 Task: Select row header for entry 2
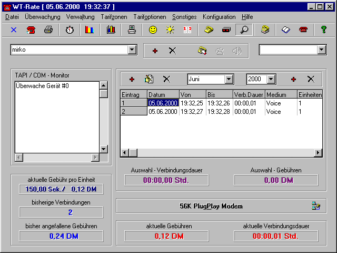[134, 111]
